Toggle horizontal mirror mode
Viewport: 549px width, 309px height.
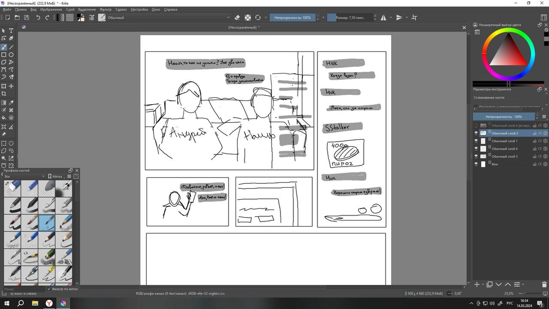click(x=383, y=18)
